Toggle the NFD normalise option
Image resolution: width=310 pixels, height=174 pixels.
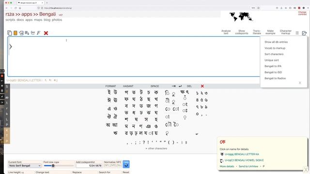[113, 165]
